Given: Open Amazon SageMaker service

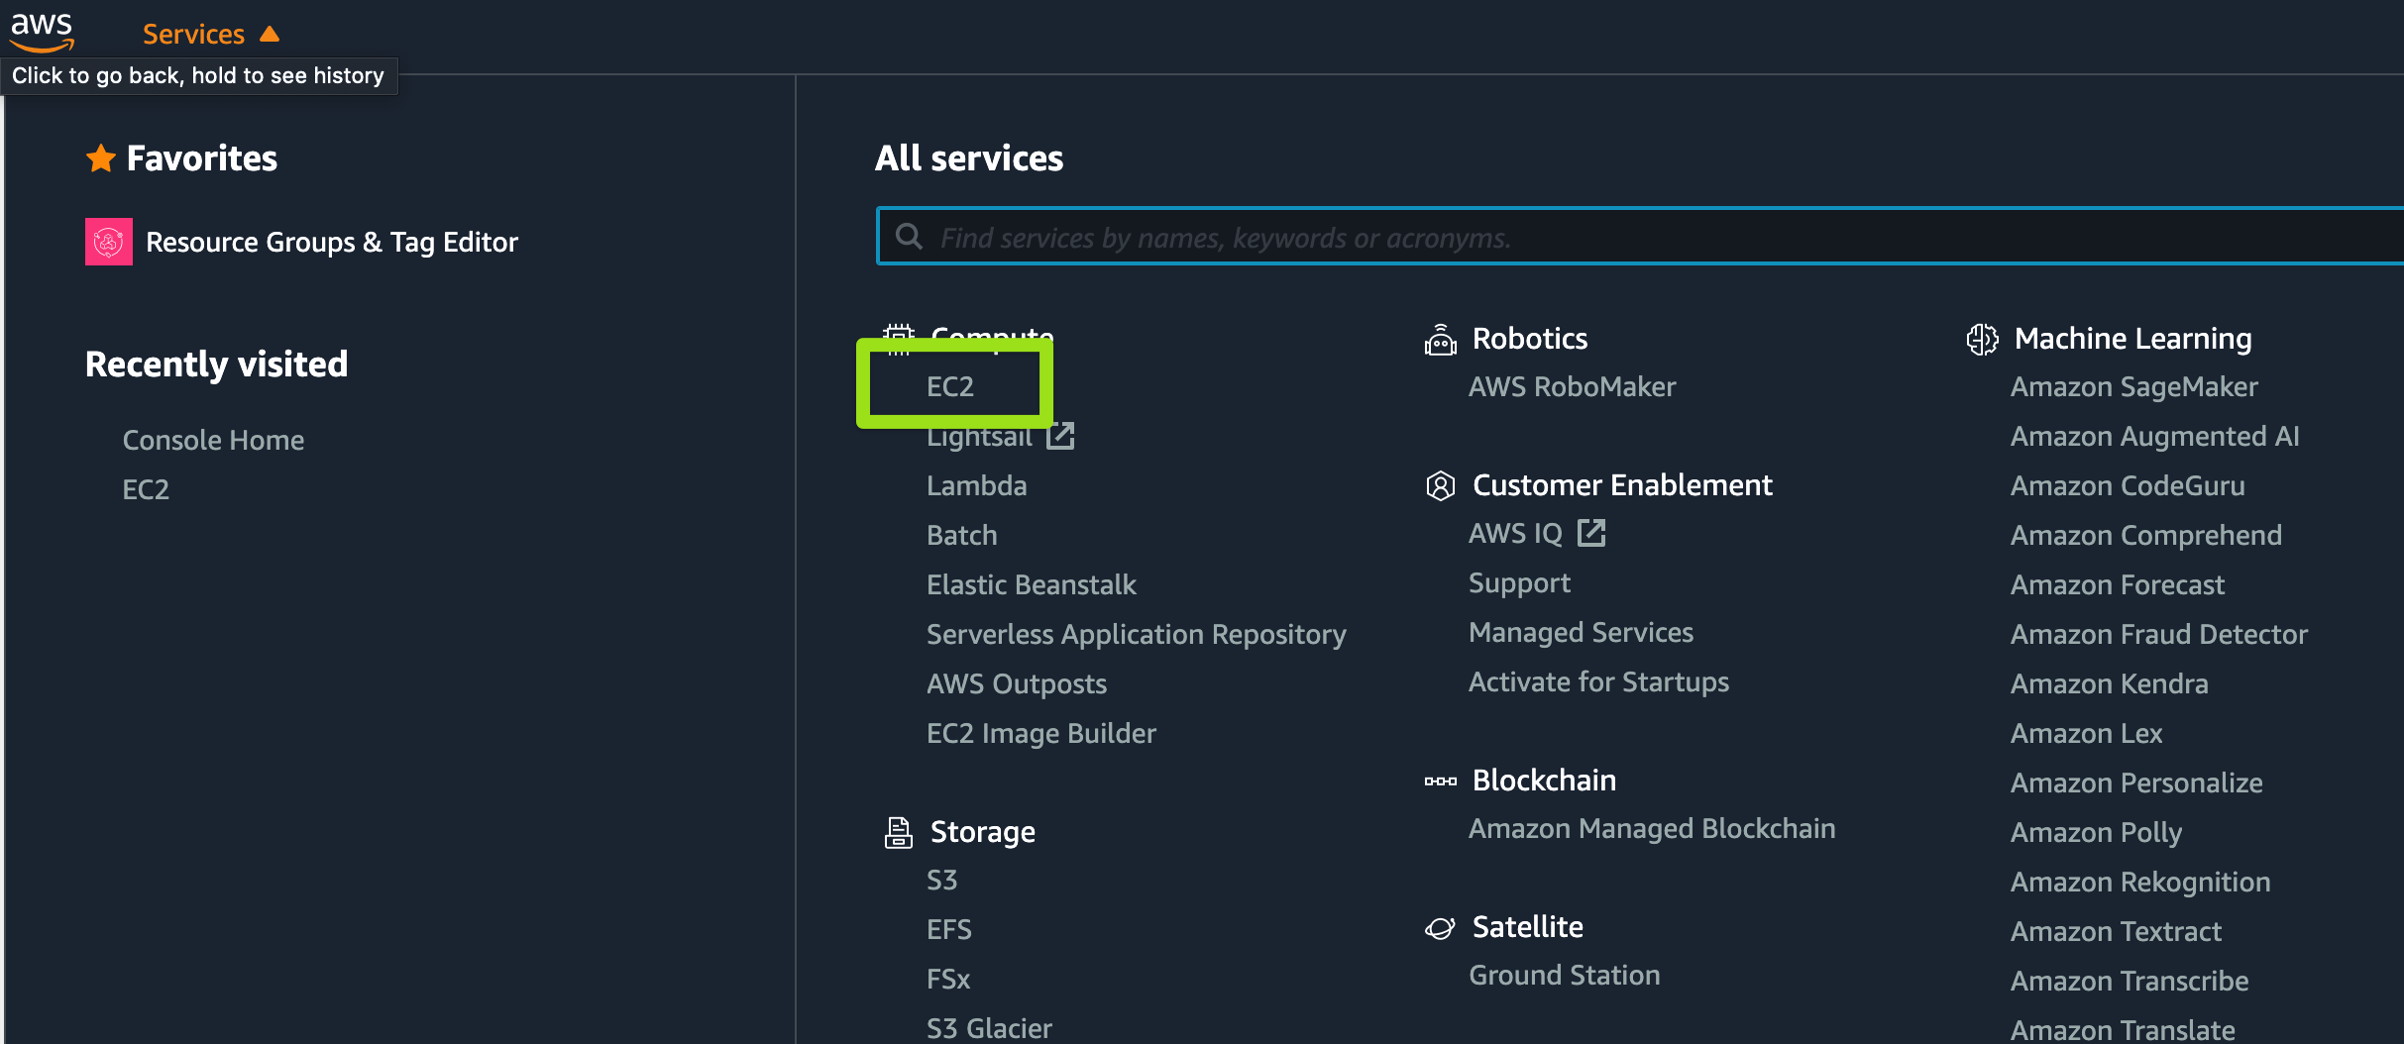Looking at the screenshot, I should (2133, 386).
